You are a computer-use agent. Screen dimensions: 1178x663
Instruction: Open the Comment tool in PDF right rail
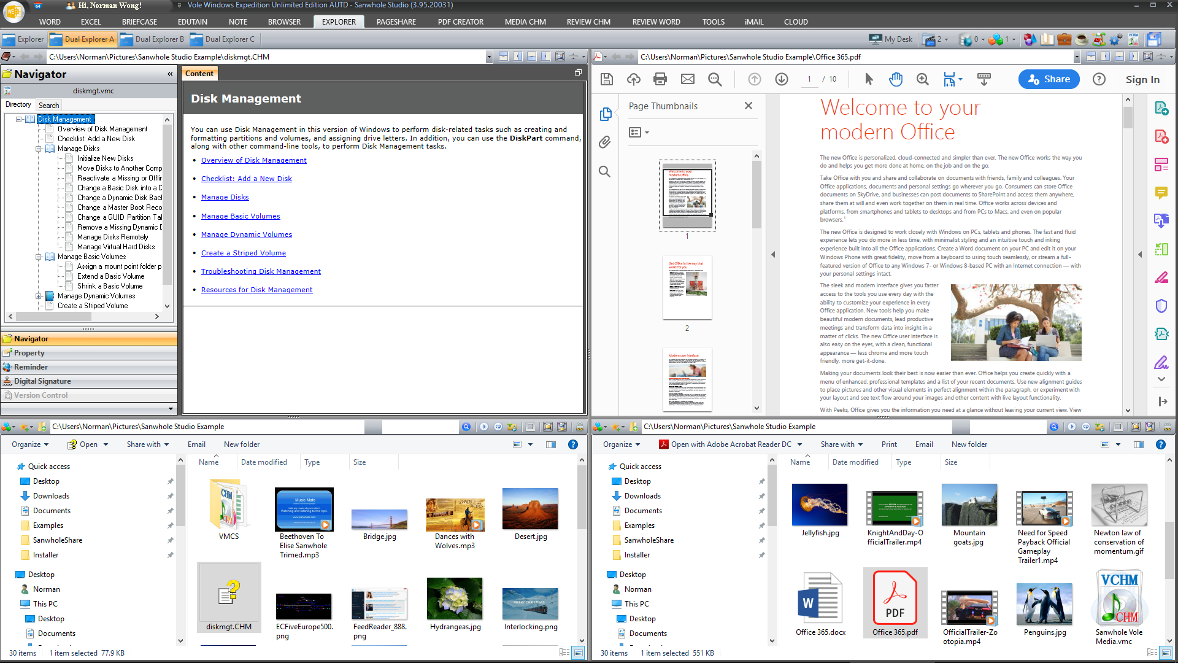pos(1161,193)
